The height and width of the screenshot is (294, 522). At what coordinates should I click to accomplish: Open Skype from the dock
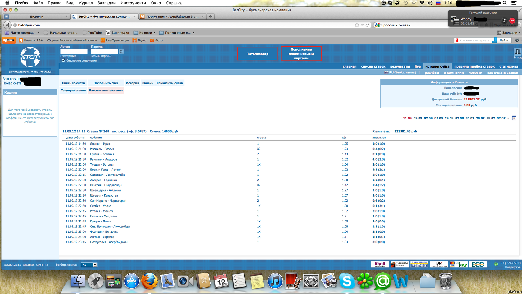[346, 281]
